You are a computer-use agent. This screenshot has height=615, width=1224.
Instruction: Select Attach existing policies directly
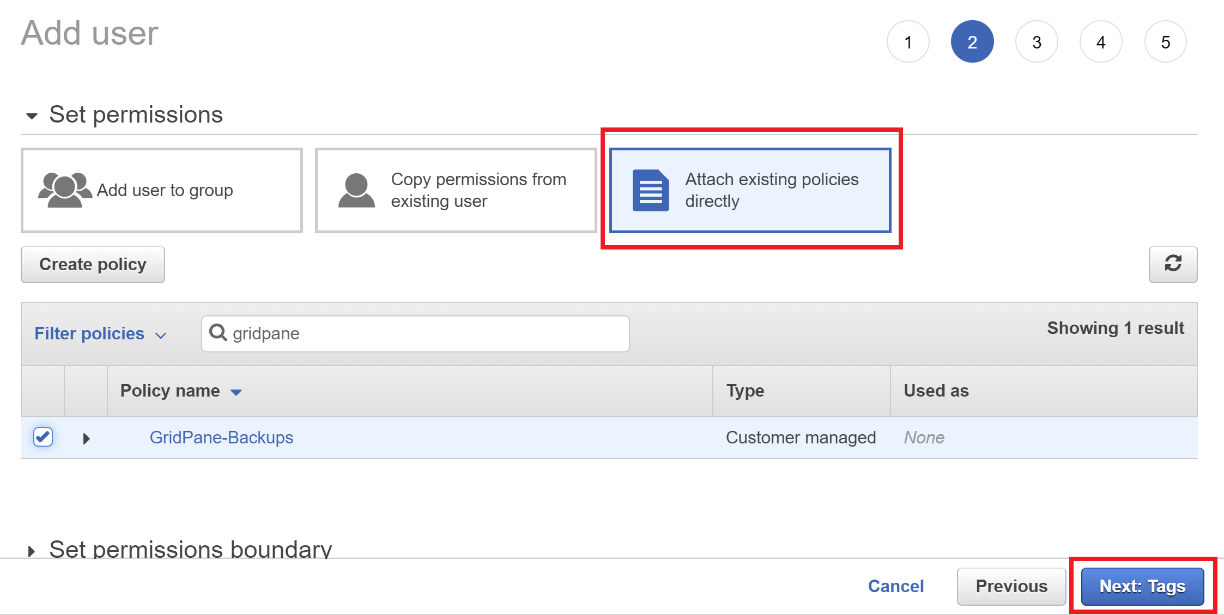[750, 190]
